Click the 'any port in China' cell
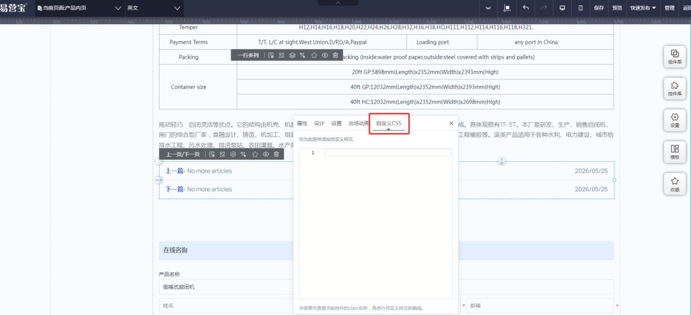Screen dimensions: 691x315 click(545, 42)
